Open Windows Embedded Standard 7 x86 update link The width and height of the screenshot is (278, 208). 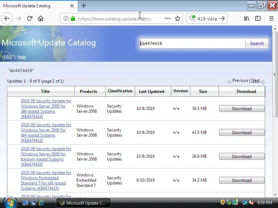point(46,180)
